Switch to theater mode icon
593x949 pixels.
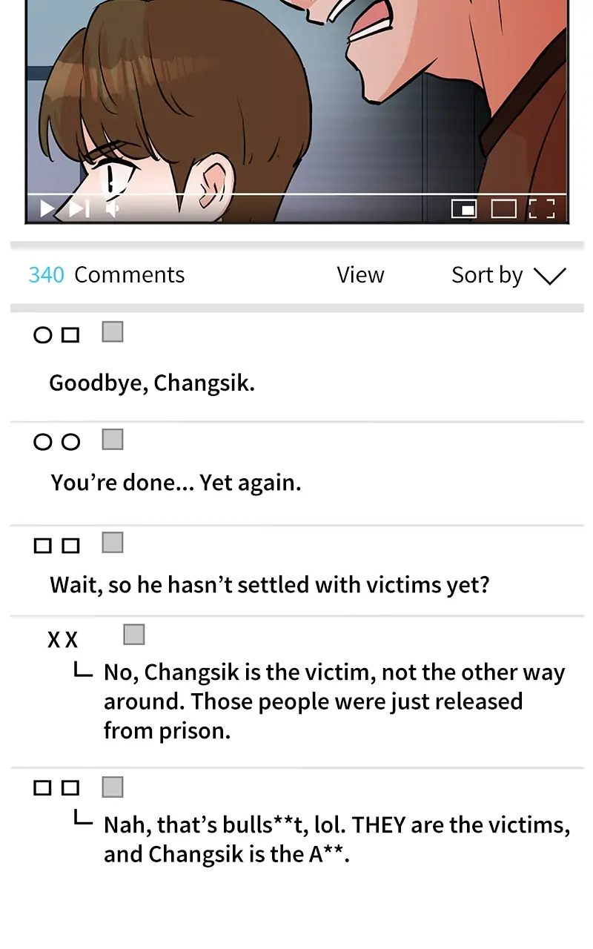504,209
